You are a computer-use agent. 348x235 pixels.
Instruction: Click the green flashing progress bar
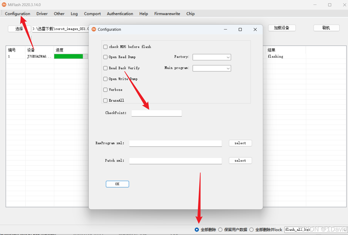[71, 56]
